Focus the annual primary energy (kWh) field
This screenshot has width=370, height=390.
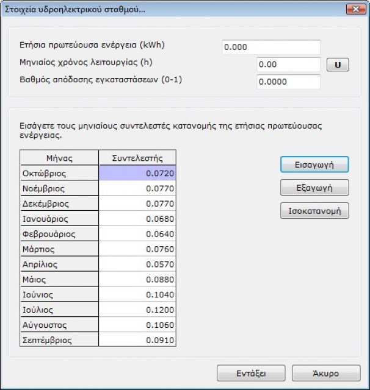click(271, 48)
